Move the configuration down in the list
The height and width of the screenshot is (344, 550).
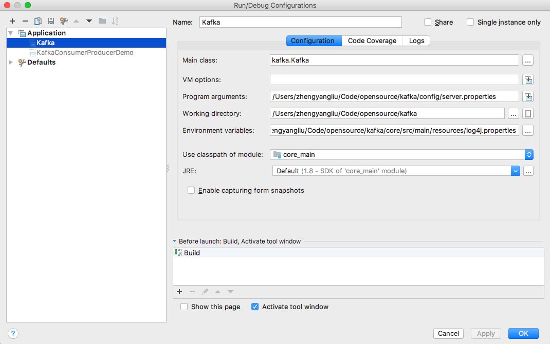(89, 22)
